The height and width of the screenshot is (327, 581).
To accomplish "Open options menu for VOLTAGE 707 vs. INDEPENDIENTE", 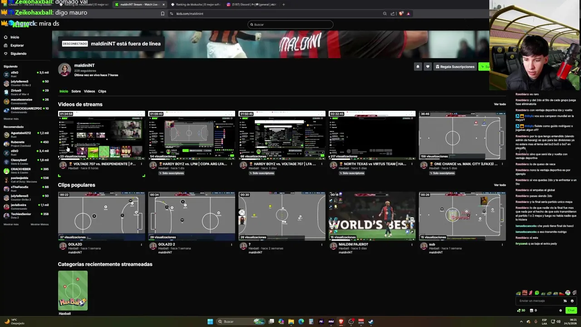I will (x=141, y=164).
